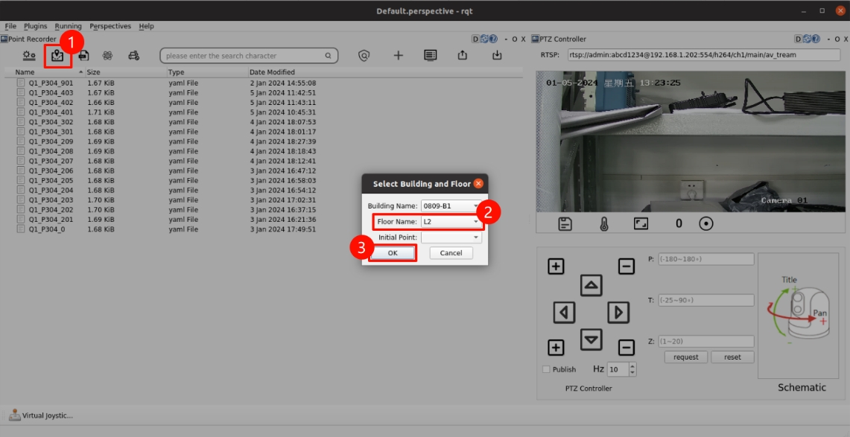850x437 pixels.
Task: Select the Q1_P304_901 file row
Action: click(x=51, y=83)
